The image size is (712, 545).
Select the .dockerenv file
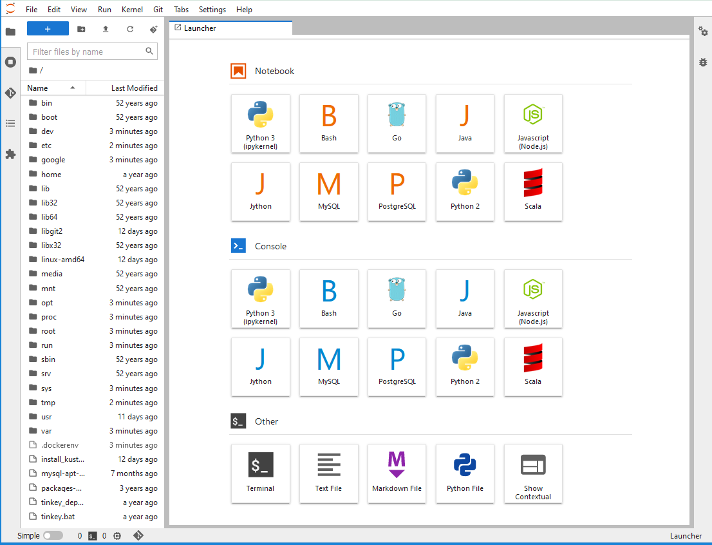93,445
